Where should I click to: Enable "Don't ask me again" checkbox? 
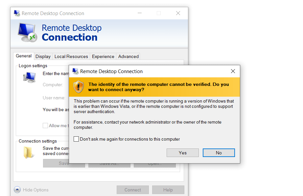[x=76, y=139]
